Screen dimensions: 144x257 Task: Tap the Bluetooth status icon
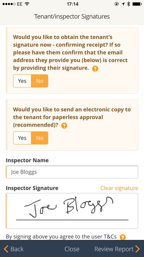click(129, 4)
